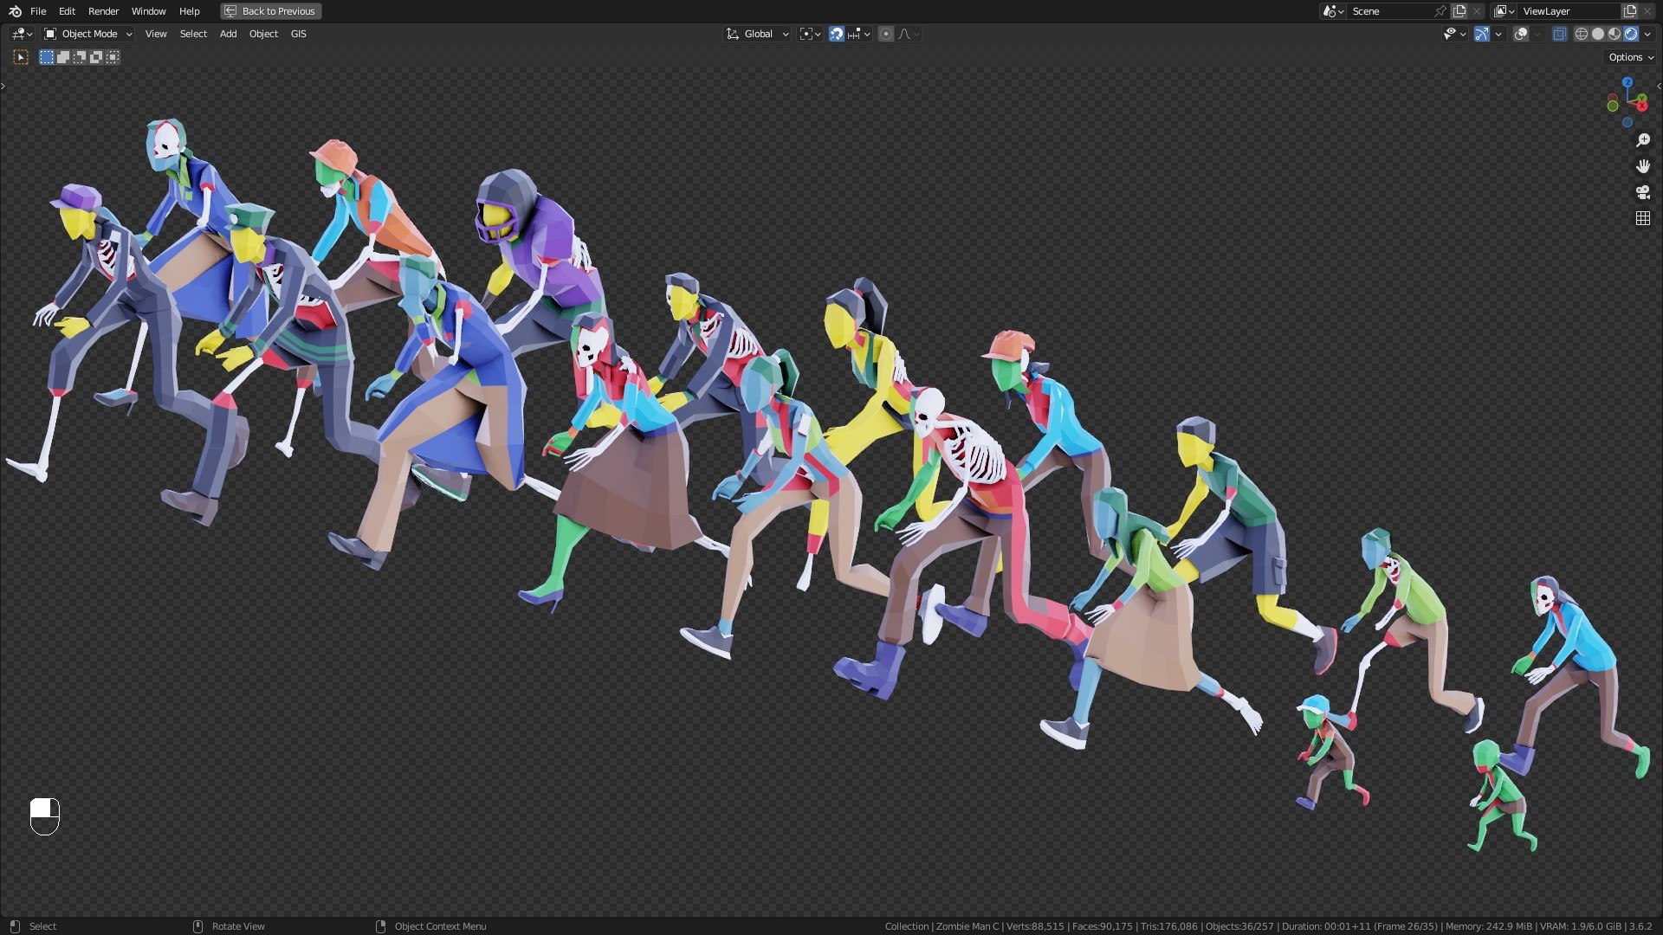The height and width of the screenshot is (935, 1663).
Task: Click the Scene name field
Action: coord(1390,11)
